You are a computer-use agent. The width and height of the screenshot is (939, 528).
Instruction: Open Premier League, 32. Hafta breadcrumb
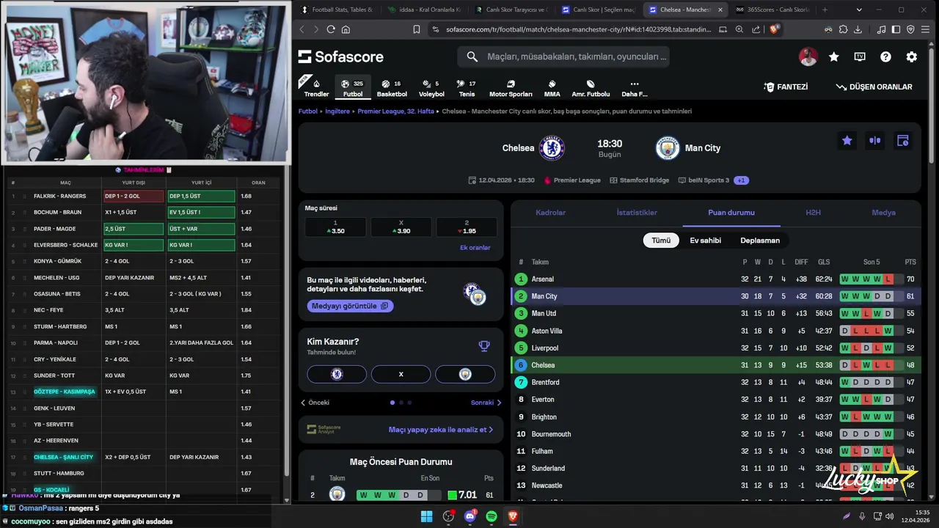396,111
